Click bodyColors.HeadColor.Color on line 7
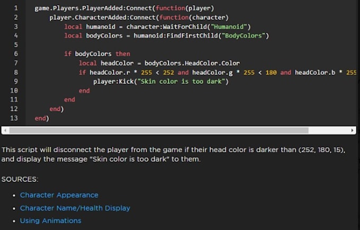Screen dimensions: 360x230 click(x=192, y=63)
